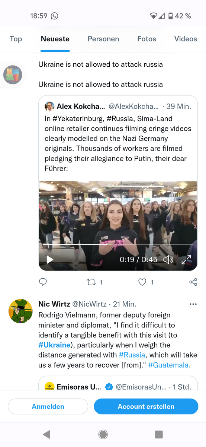Retweet the Ukraine tweet

[91, 282]
